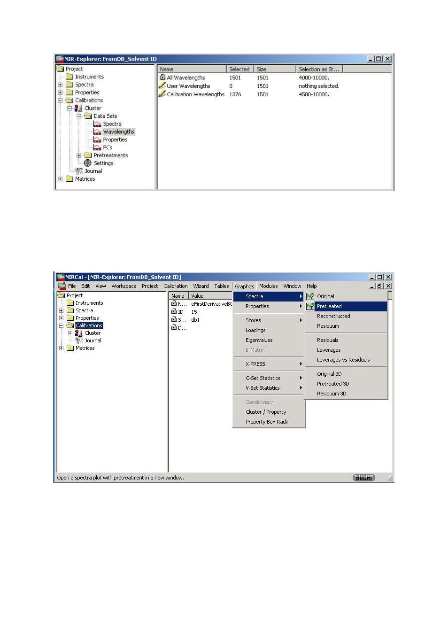The height and width of the screenshot is (634, 448).
Task: Select the '4500-10000.' selection cell
Action: click(x=314, y=94)
